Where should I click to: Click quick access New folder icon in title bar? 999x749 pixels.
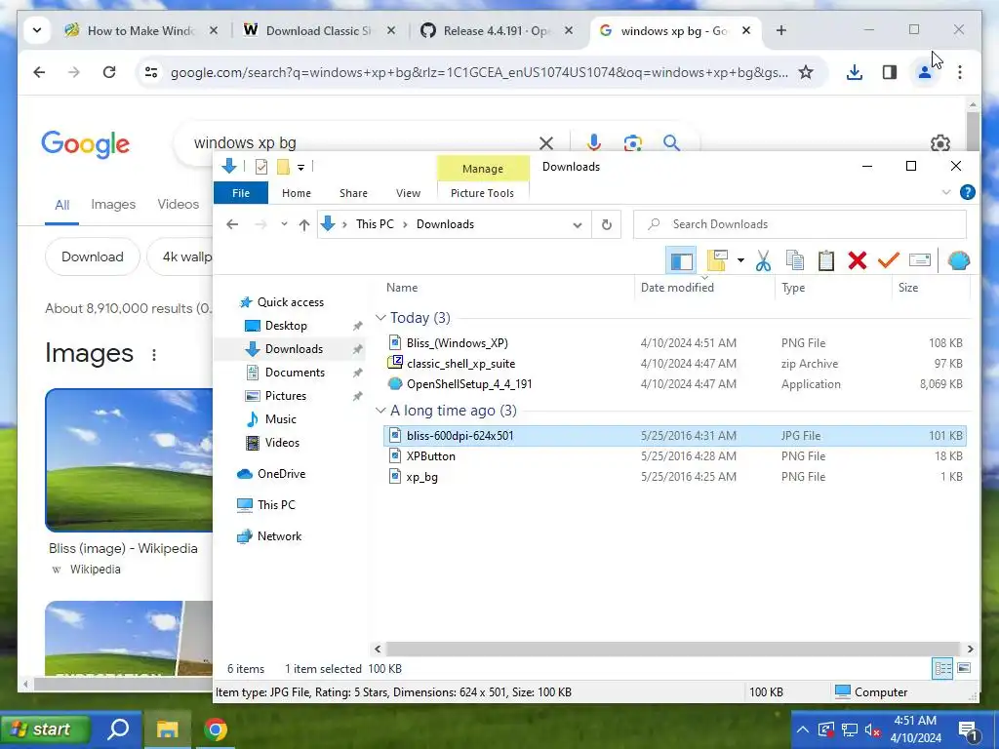(x=283, y=167)
